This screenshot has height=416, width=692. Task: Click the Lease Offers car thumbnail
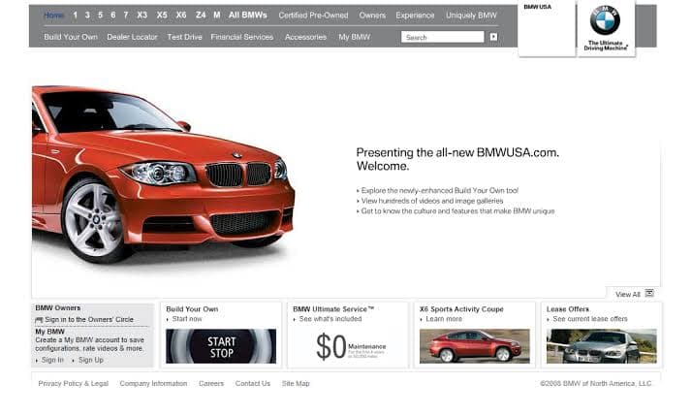[x=602, y=346]
